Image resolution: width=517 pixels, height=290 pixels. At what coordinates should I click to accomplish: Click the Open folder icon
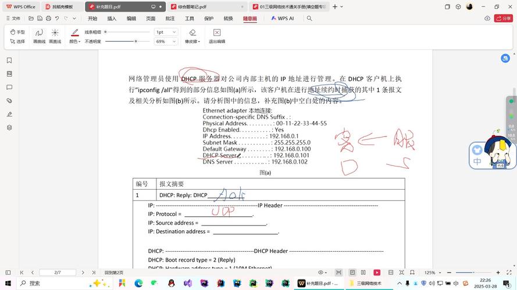31,19
